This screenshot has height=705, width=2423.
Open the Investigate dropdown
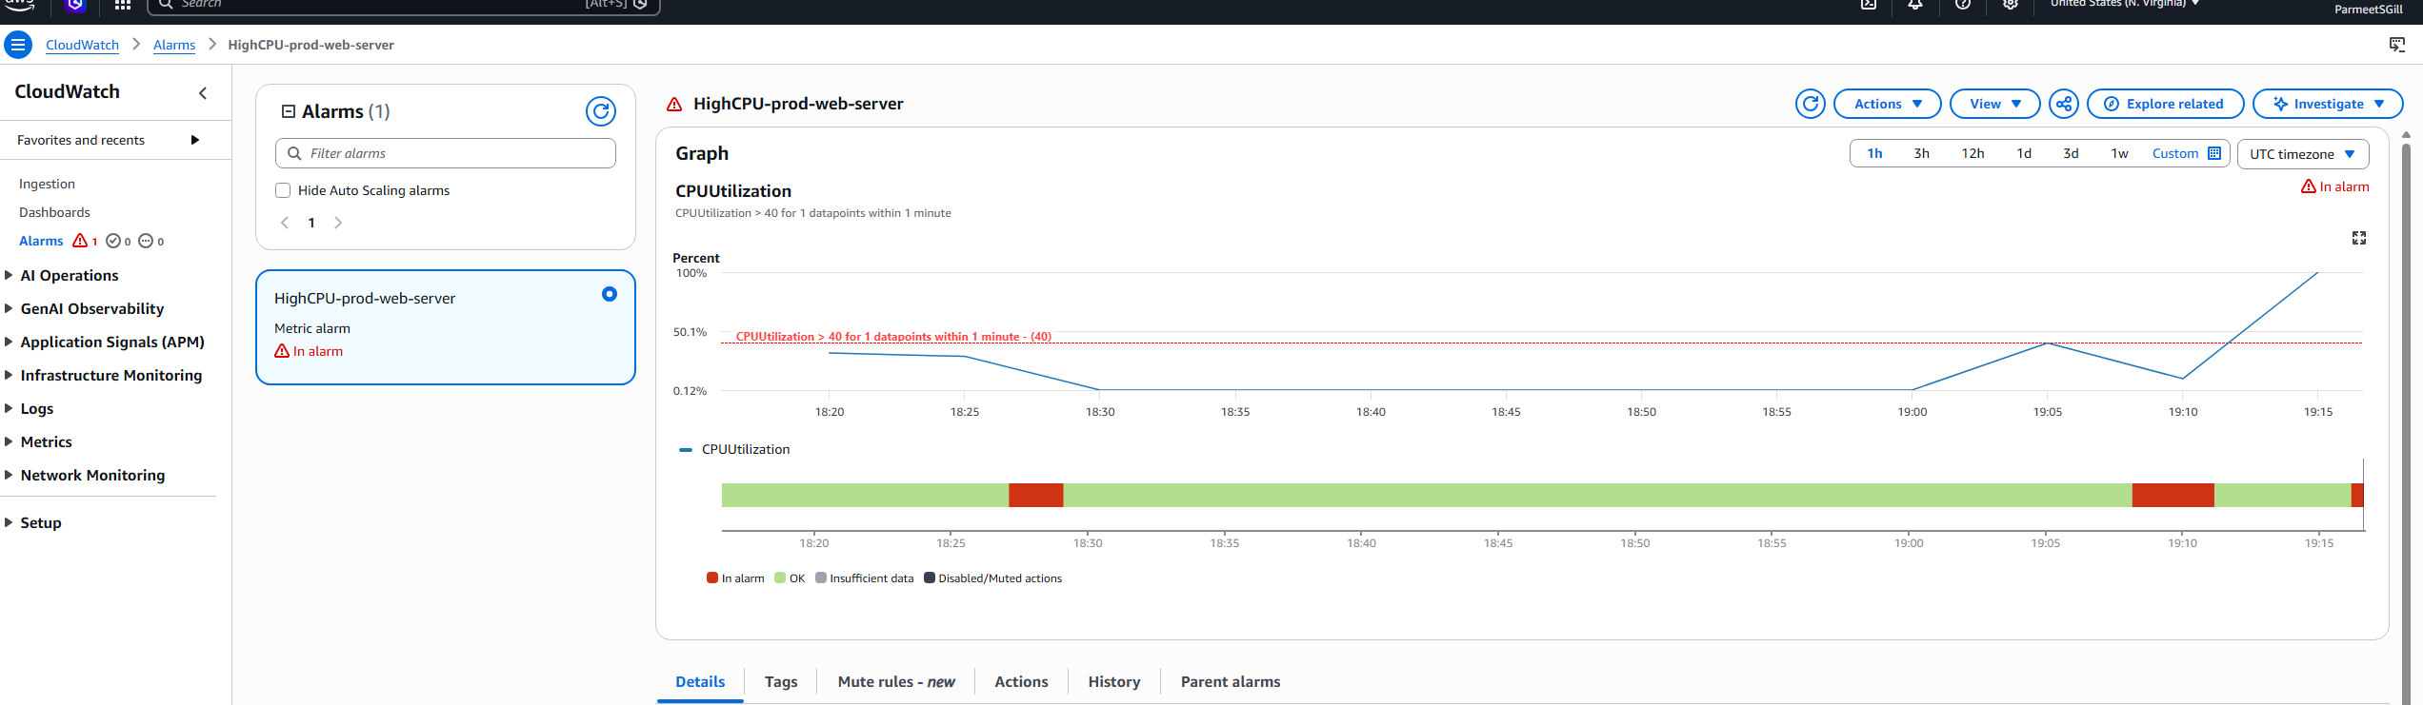pos(2328,104)
